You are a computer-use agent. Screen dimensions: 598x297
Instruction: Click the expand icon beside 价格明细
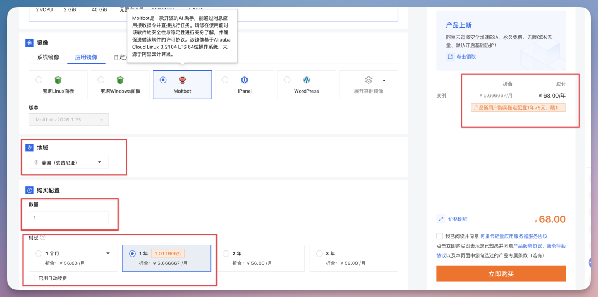[x=441, y=219]
